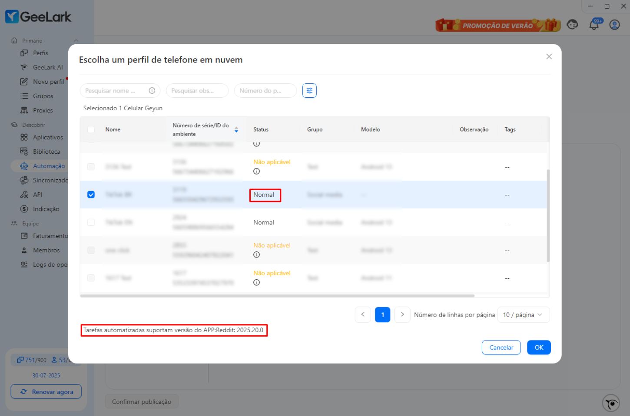This screenshot has width=630, height=416.
Task: Toggle the select-all checkbox in table header
Action: click(x=91, y=129)
